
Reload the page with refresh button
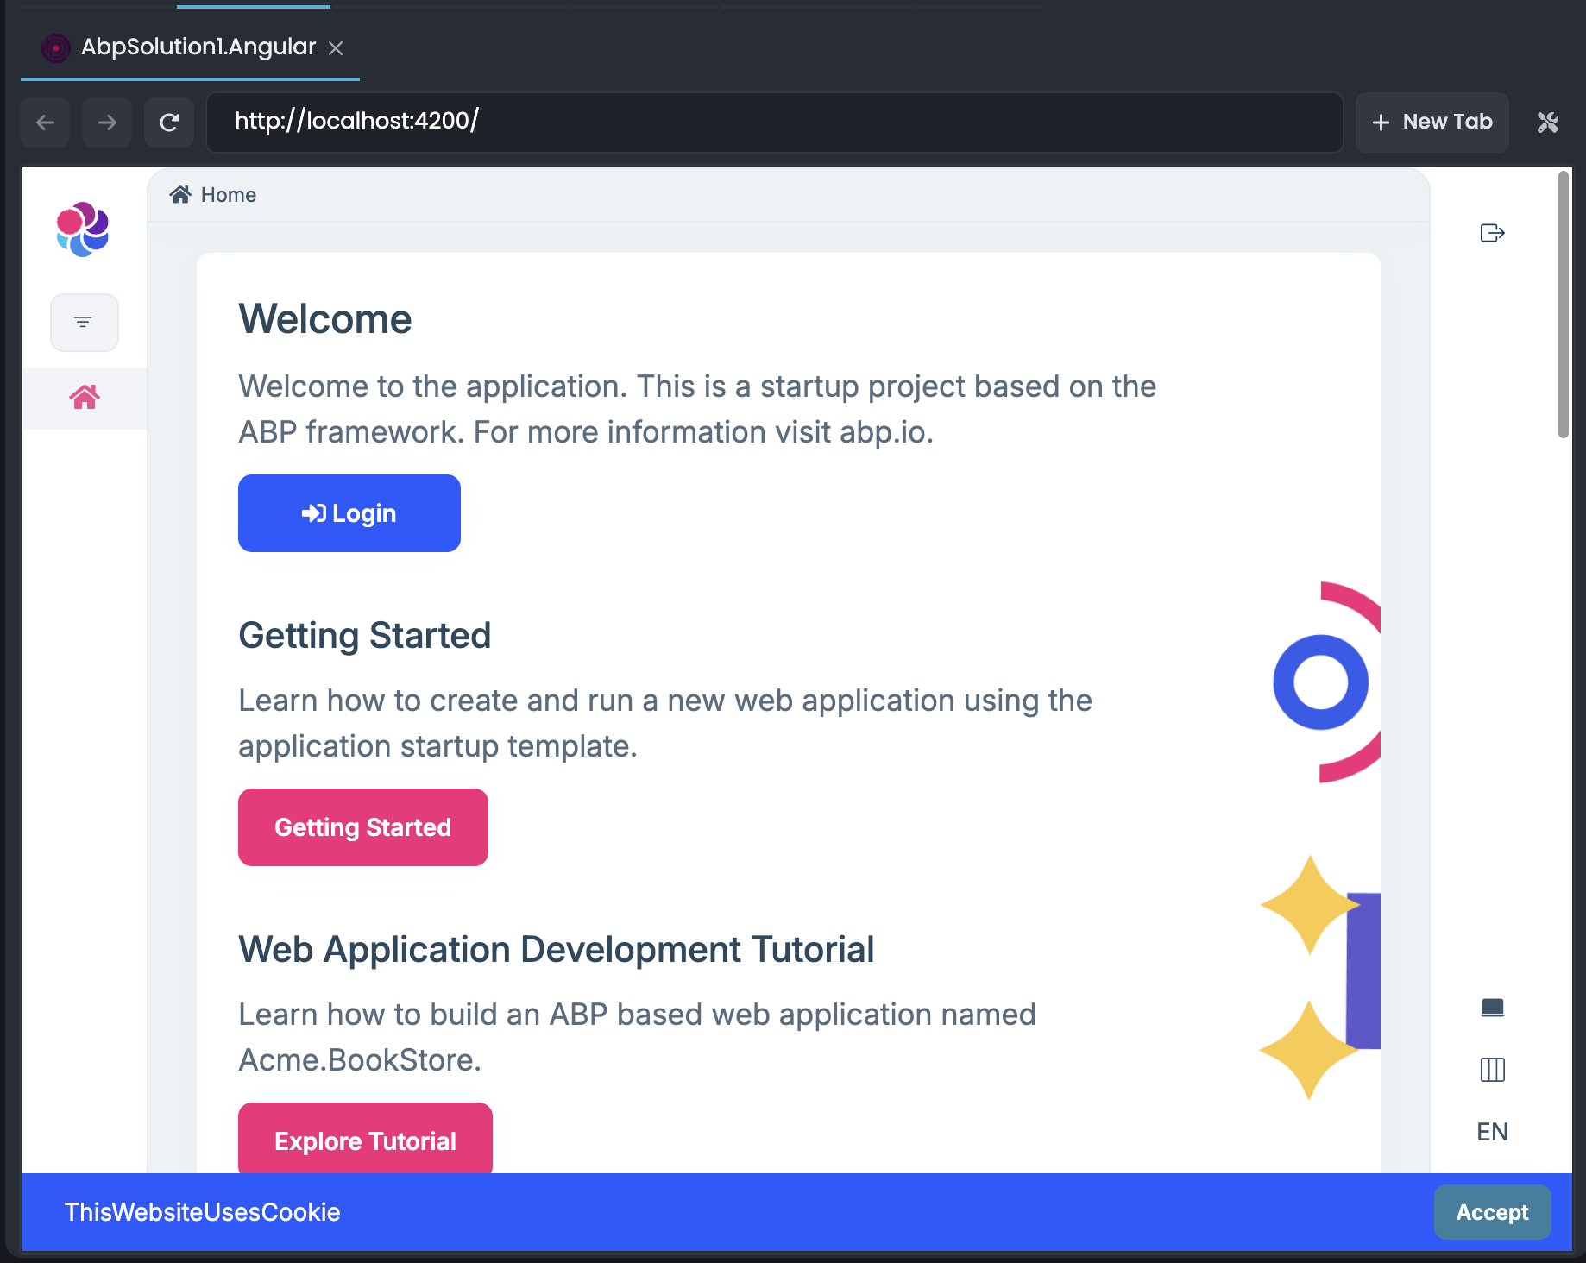[x=169, y=123]
